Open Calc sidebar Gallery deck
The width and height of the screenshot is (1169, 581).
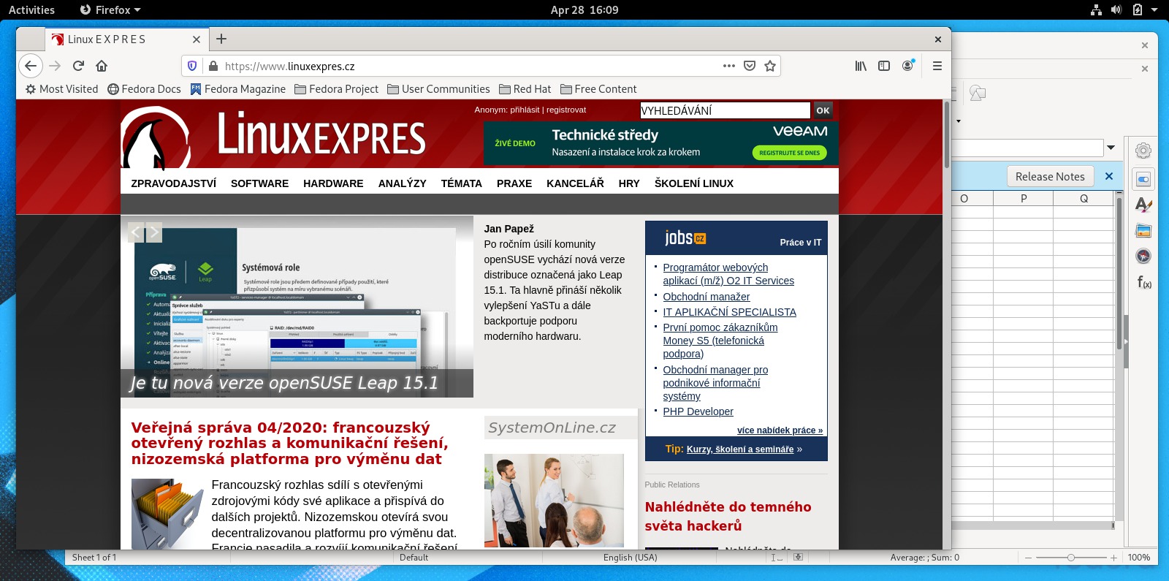point(1143,231)
